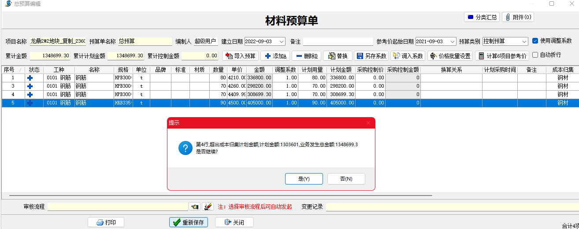579x229 pixels.
Task: Open 价格批量设置 batch price settings
Action: pyautogui.click(x=450, y=56)
